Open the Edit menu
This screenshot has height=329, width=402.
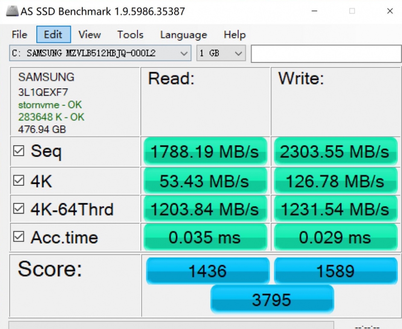point(53,35)
